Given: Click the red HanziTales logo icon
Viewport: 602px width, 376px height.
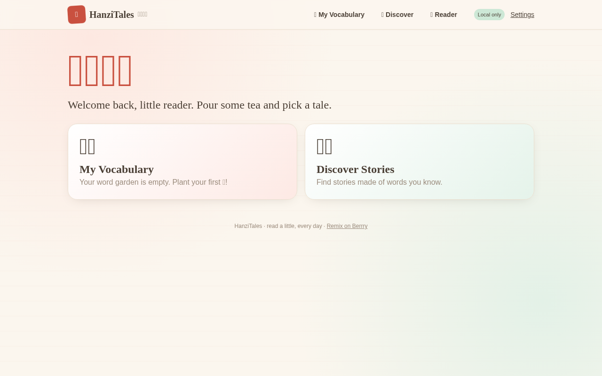Looking at the screenshot, I should tap(77, 15).
